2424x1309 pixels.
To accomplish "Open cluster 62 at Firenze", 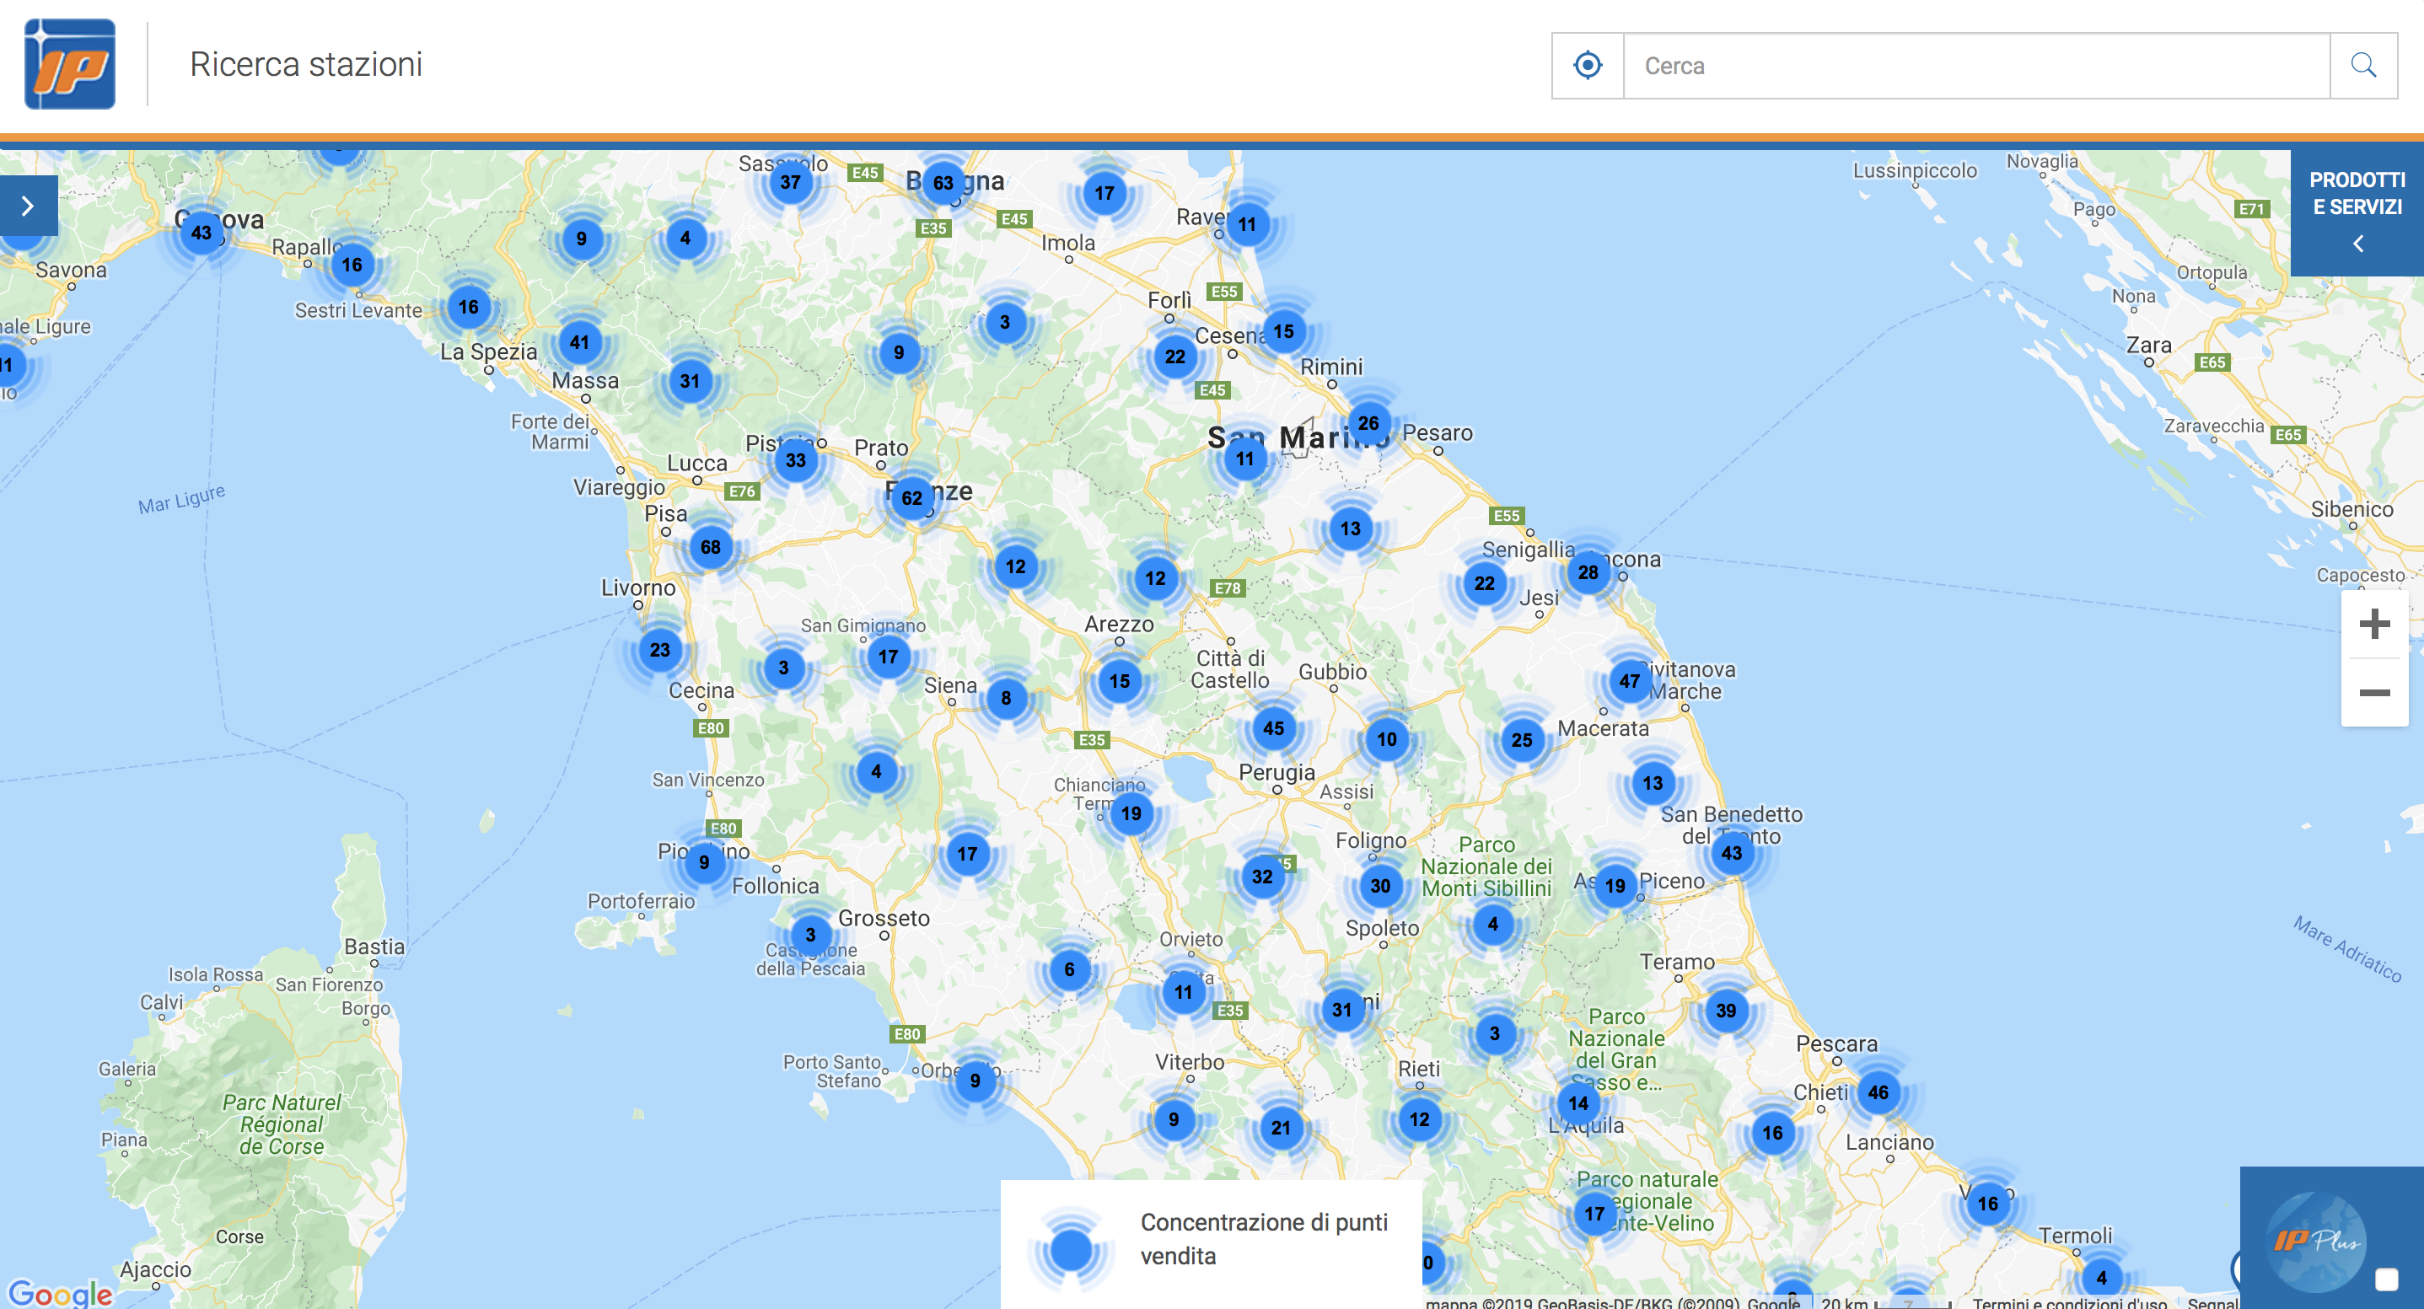I will pos(911,498).
